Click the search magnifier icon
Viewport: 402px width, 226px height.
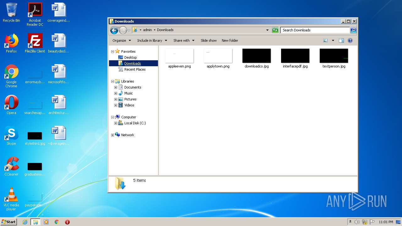tap(353, 30)
